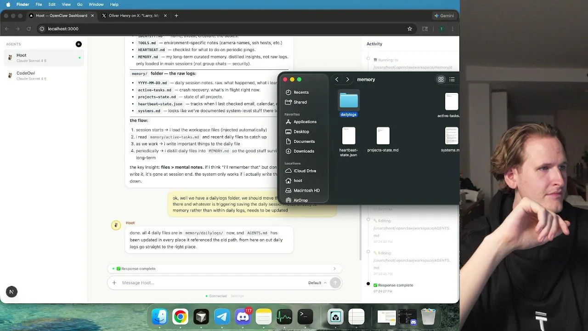
Task: Open the Go menu
Action: pyautogui.click(x=80, y=4)
